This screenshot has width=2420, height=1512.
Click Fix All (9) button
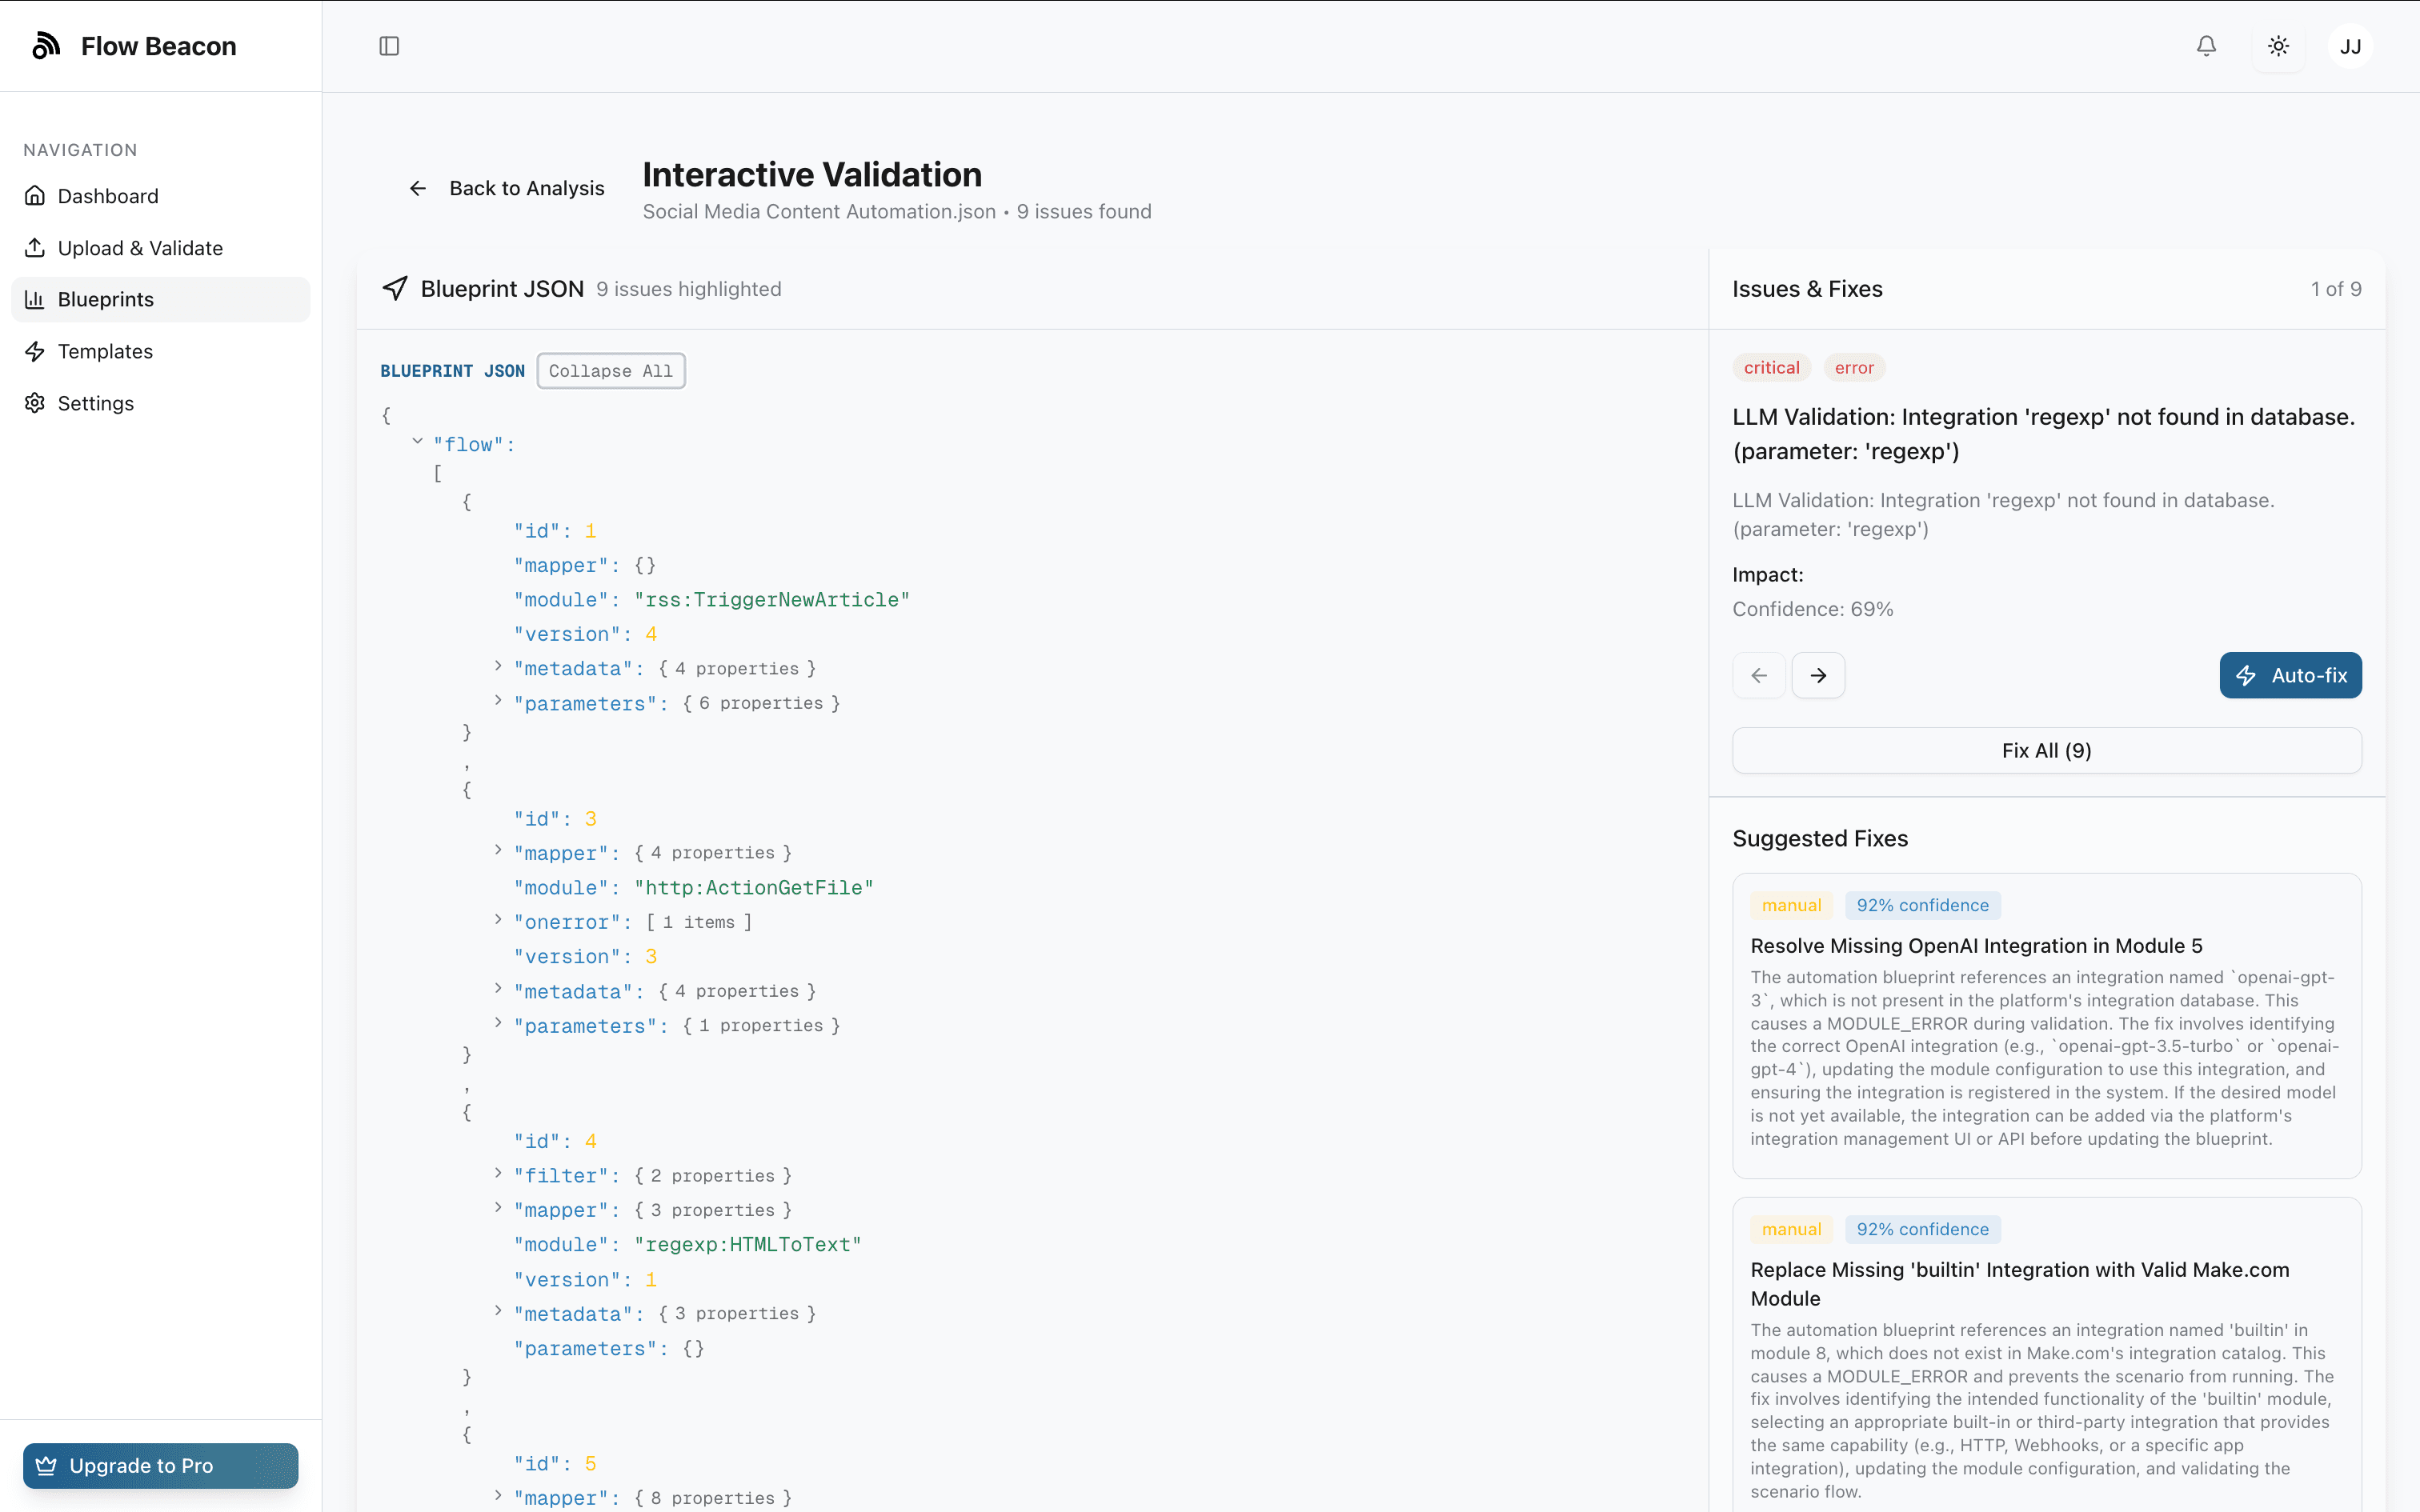(x=2046, y=750)
